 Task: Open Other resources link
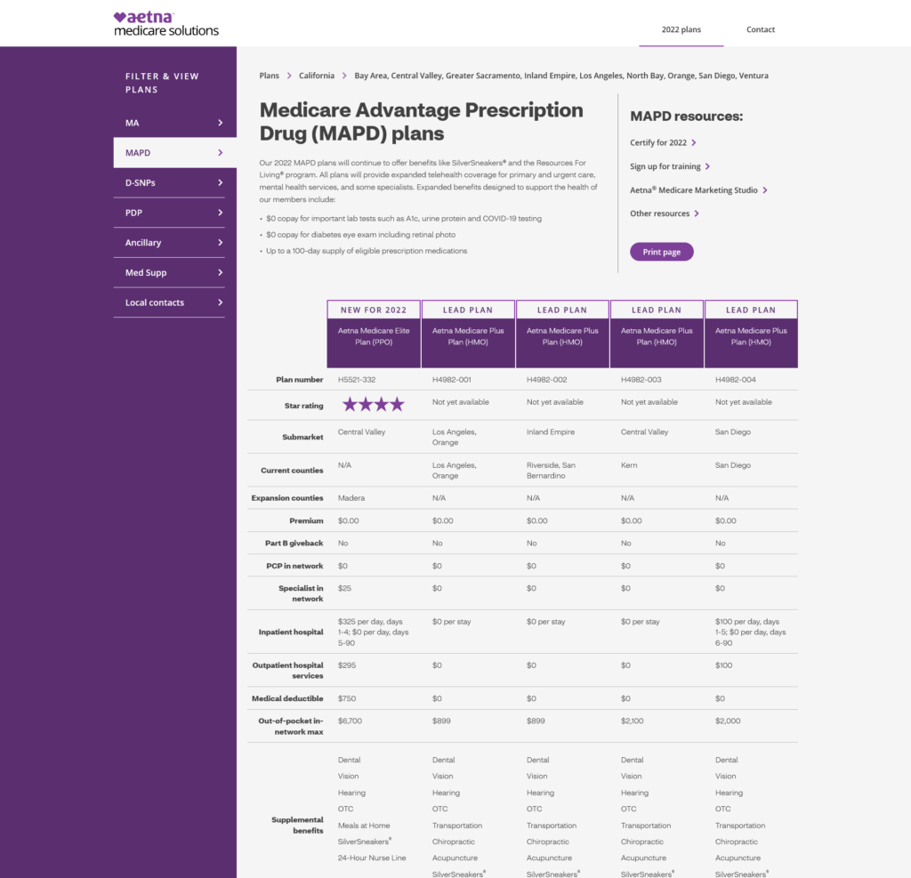[659, 213]
